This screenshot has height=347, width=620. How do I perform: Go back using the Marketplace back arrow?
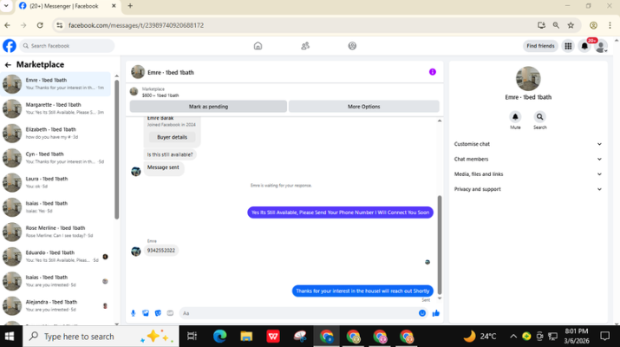coord(8,64)
